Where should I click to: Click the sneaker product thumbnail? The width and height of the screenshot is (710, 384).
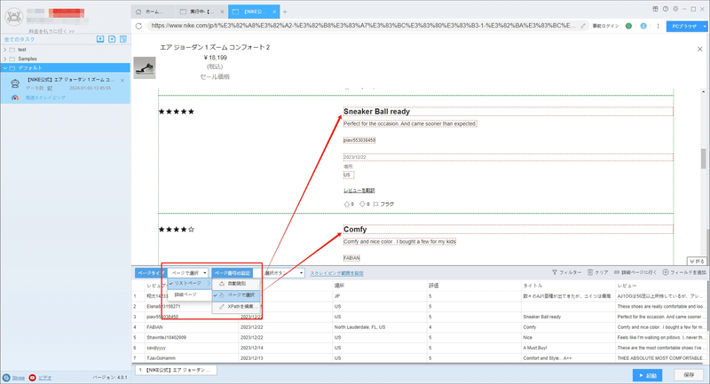point(145,68)
